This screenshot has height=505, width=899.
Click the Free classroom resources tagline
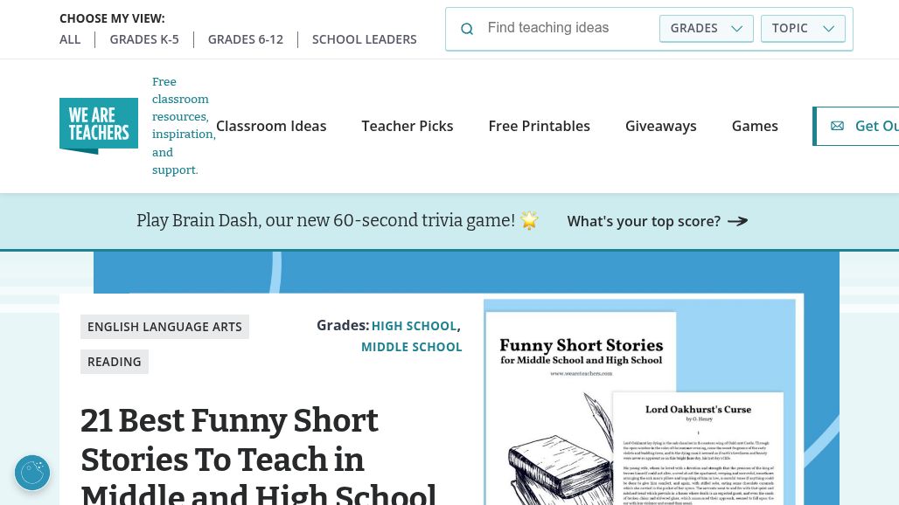point(184,126)
